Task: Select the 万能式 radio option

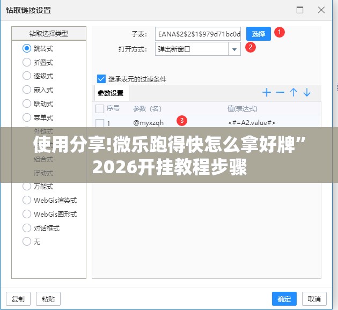Action: pos(27,186)
